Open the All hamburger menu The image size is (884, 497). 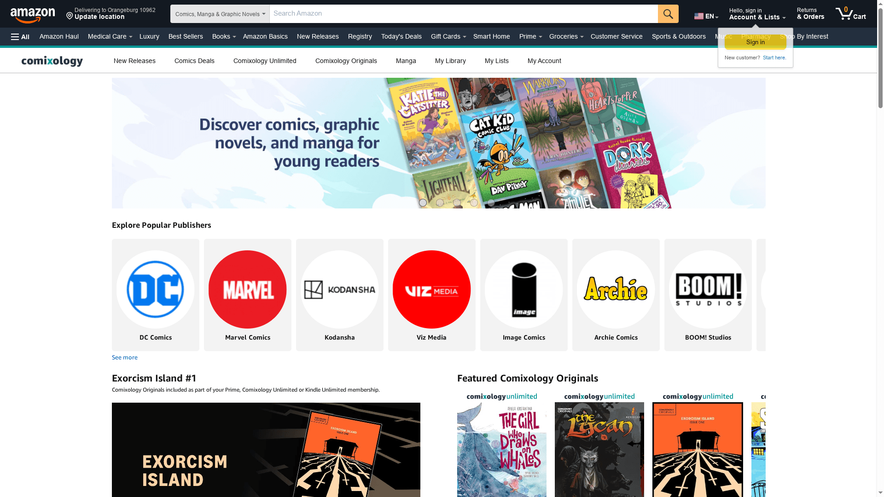20,37
